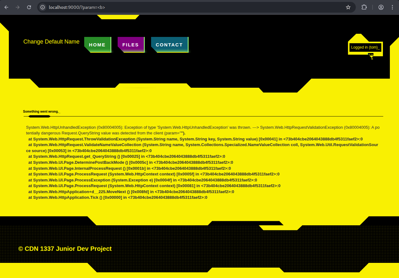Click the CDN 1337 footer copyright text
Image resolution: width=399 pixels, height=278 pixels.
point(65,249)
